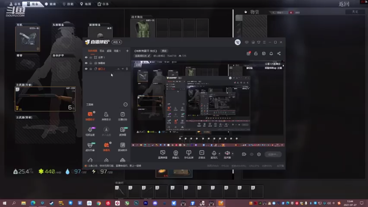Add a multimedia source
Viewport: 368px width, 207px height.
tap(202, 155)
